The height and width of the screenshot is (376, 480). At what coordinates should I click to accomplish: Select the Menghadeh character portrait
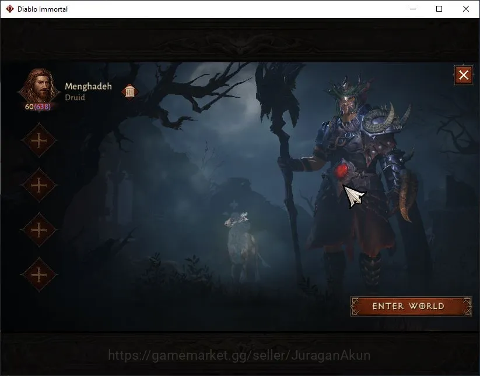(39, 87)
